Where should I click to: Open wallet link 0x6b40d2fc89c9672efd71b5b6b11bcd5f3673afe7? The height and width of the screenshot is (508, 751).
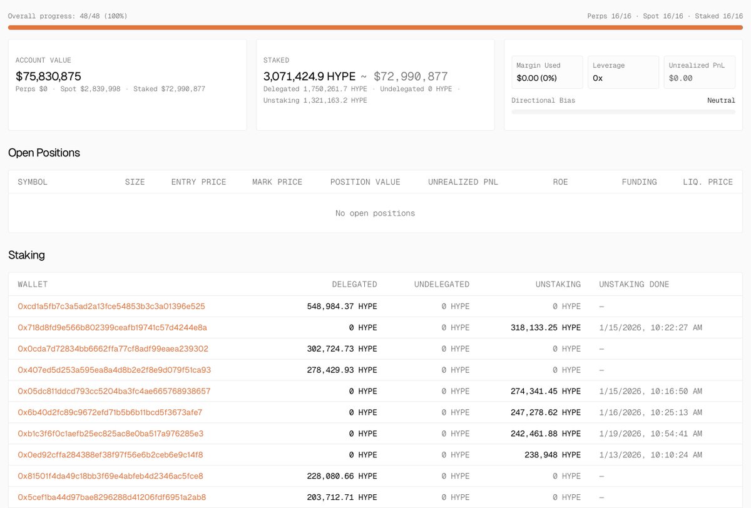click(110, 413)
